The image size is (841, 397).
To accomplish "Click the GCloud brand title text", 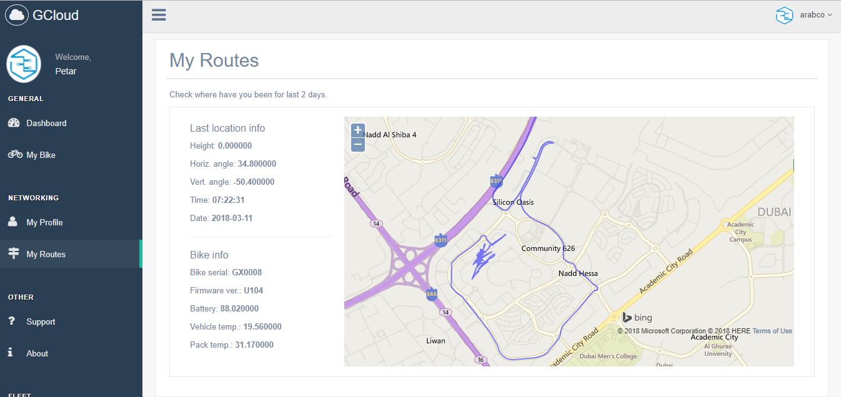I will [56, 16].
